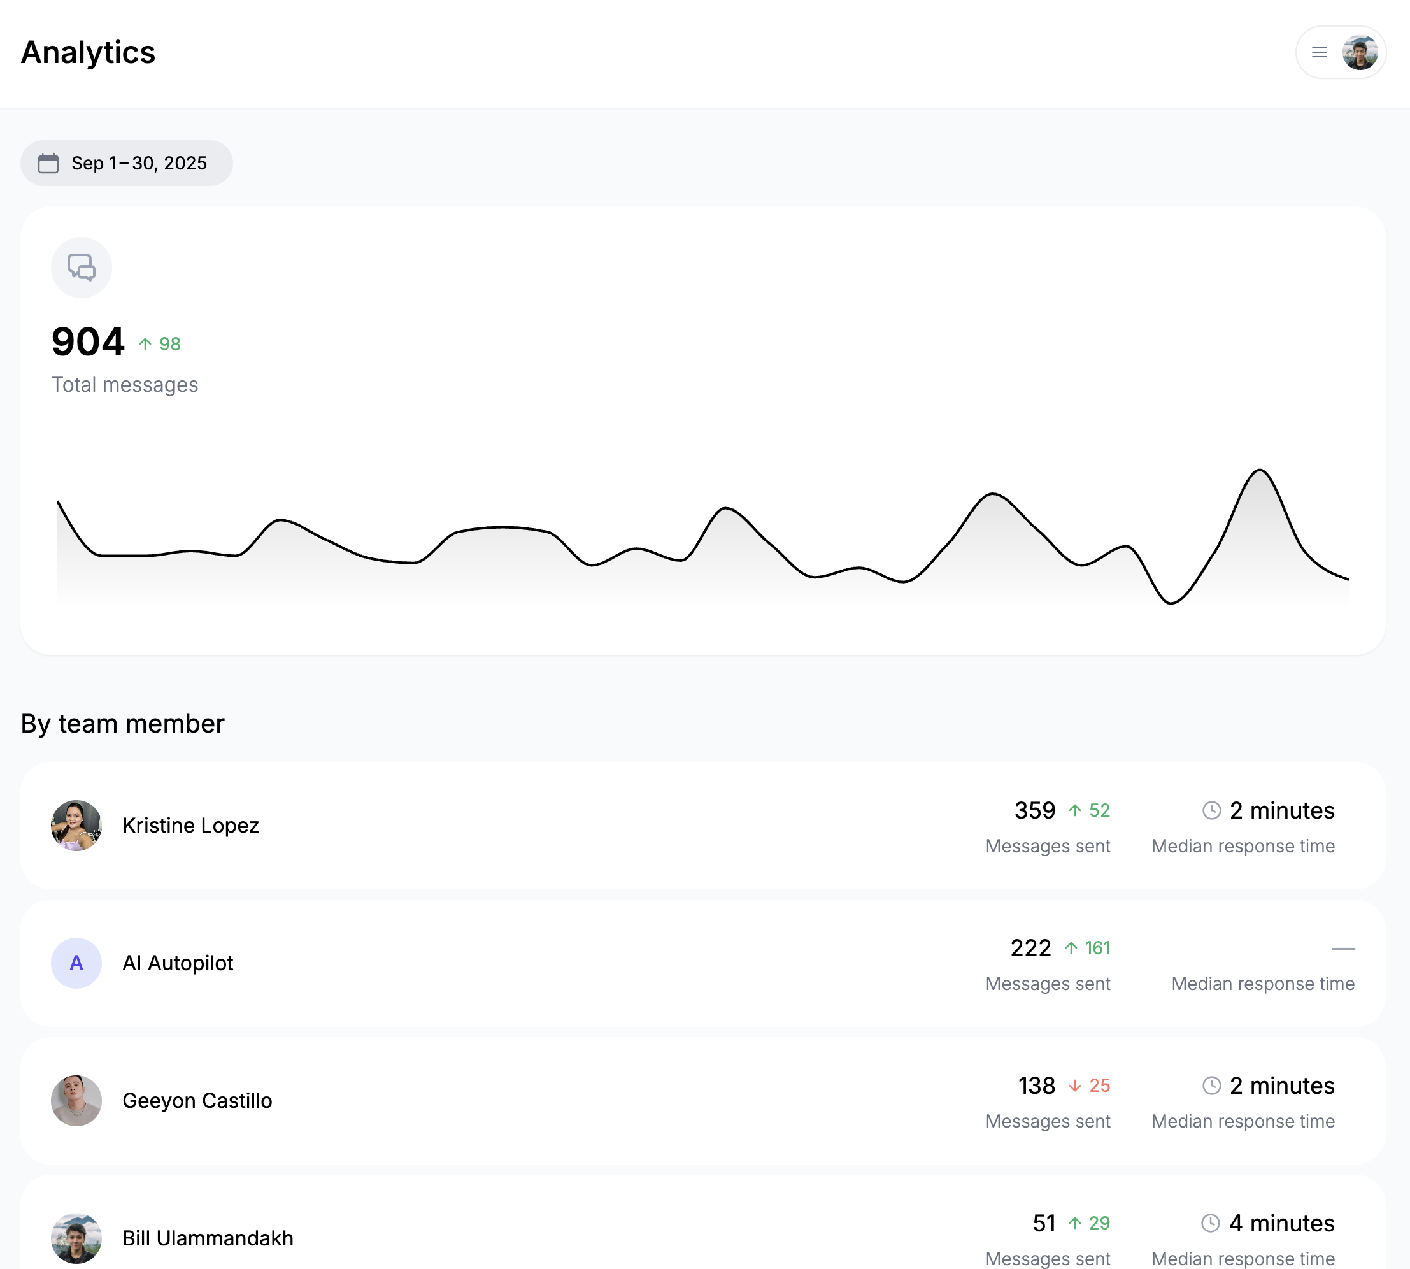Open the Sep 1–30, 2025 date range picker
The width and height of the screenshot is (1410, 1269).
point(138,163)
